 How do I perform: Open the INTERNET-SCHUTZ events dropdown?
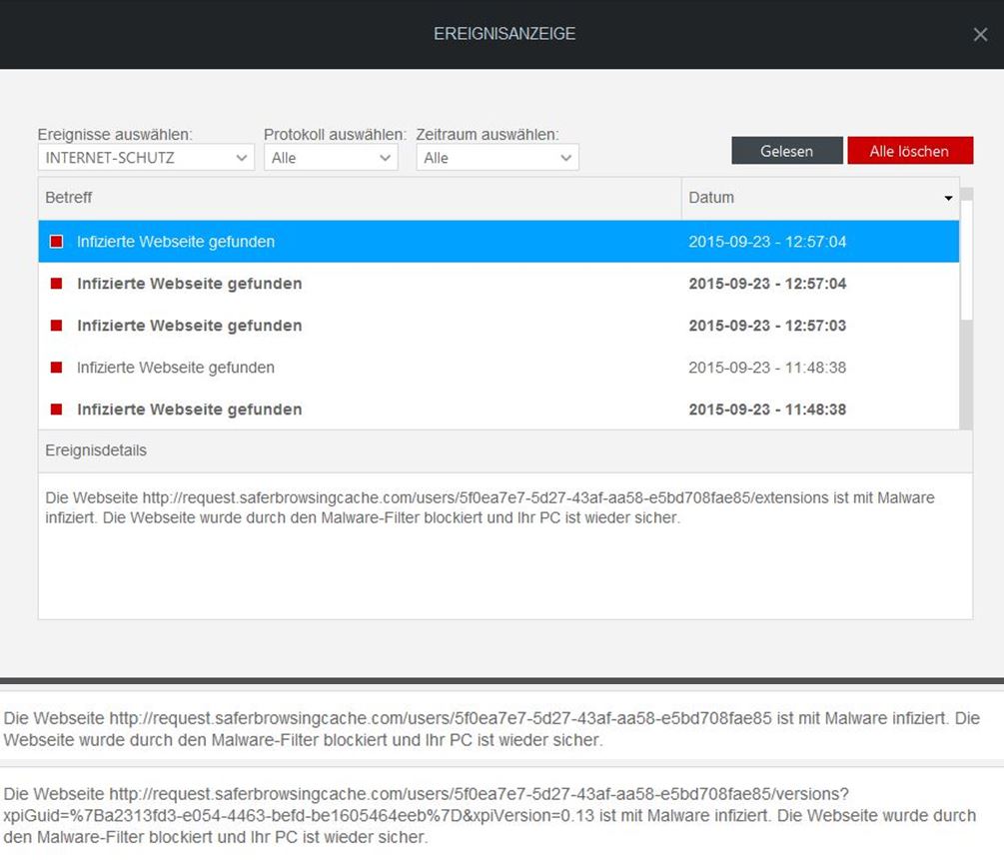(x=146, y=158)
